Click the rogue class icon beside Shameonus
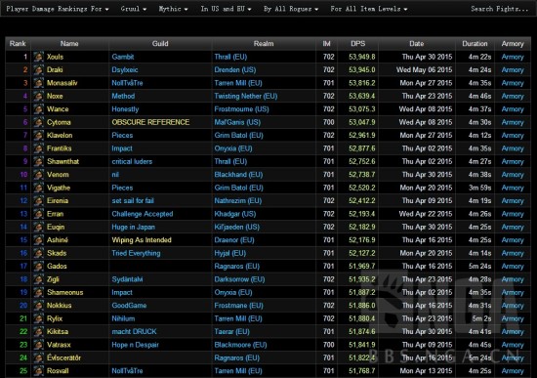537x378 pixels. point(39,292)
